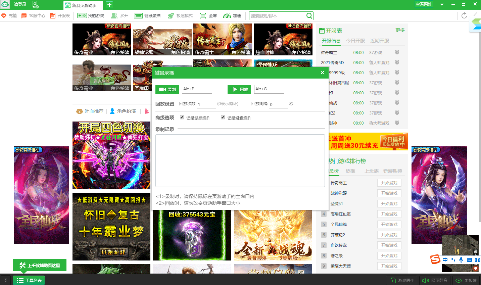
Task: Open 我的游戏 from toolbar
Action: (x=91, y=16)
